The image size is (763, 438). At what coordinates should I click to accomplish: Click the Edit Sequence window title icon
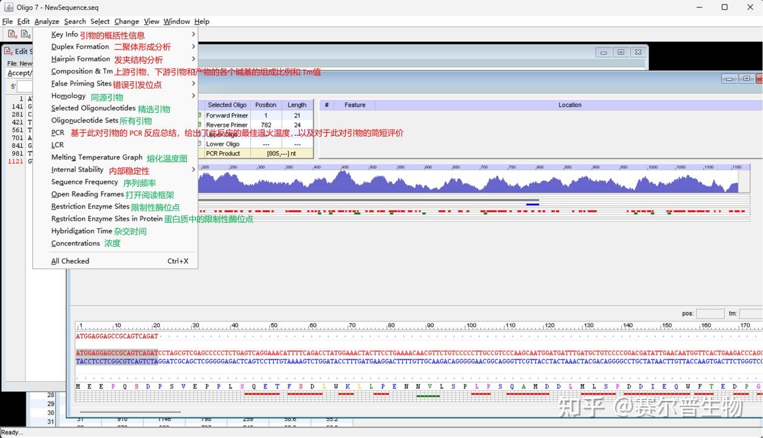pyautogui.click(x=8, y=52)
